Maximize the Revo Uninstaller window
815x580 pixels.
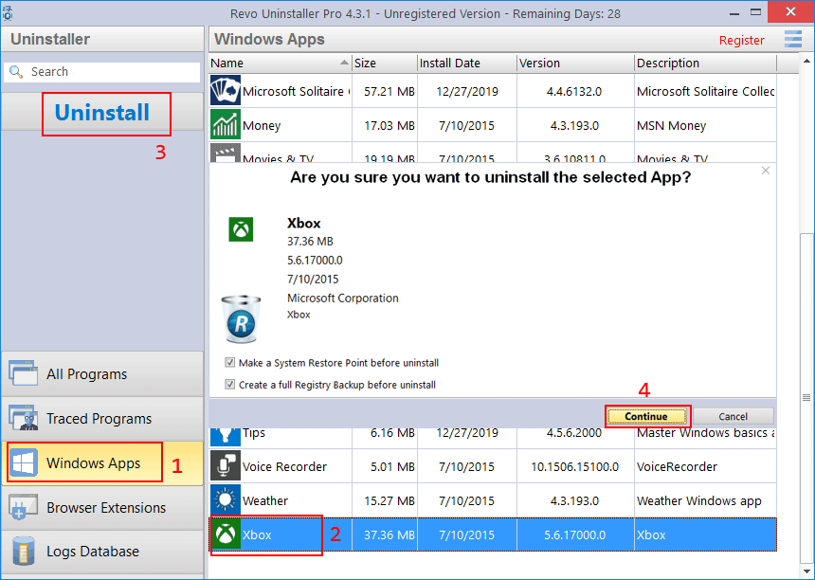756,11
